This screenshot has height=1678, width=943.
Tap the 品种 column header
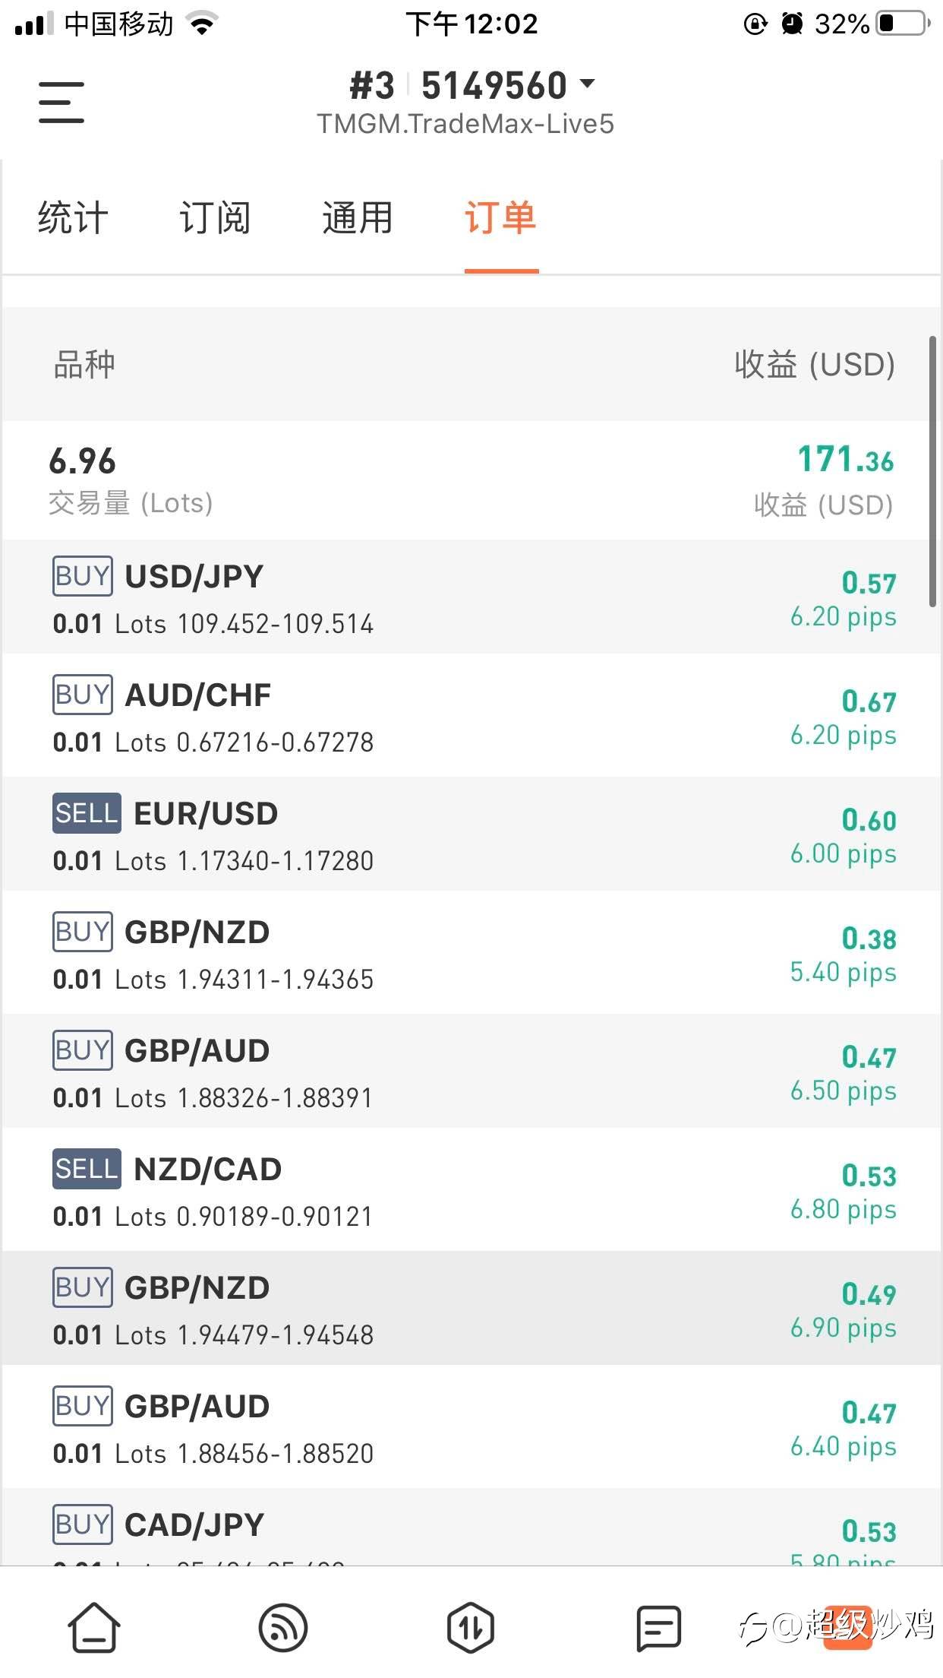pos(84,365)
